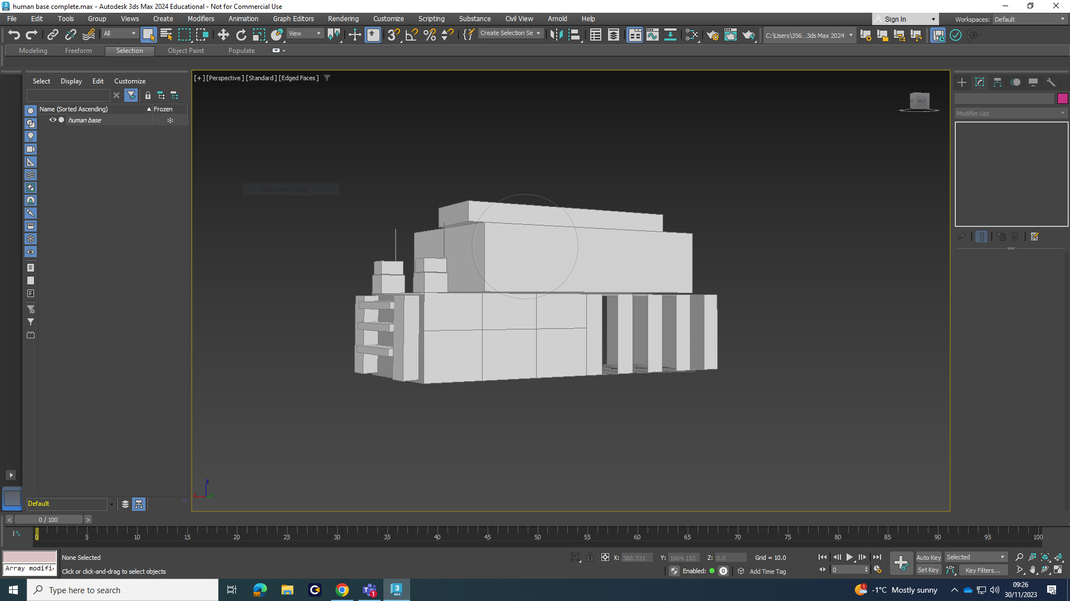
Task: Click the Play Animation button
Action: (849, 557)
